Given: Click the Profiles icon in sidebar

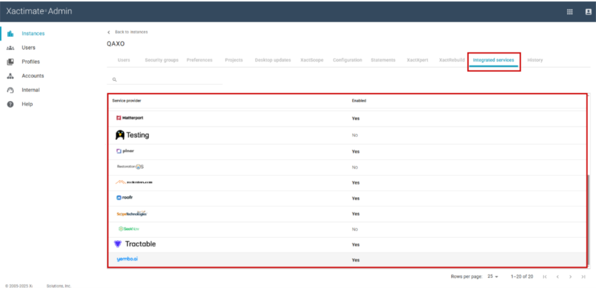Looking at the screenshot, I should click(x=11, y=62).
